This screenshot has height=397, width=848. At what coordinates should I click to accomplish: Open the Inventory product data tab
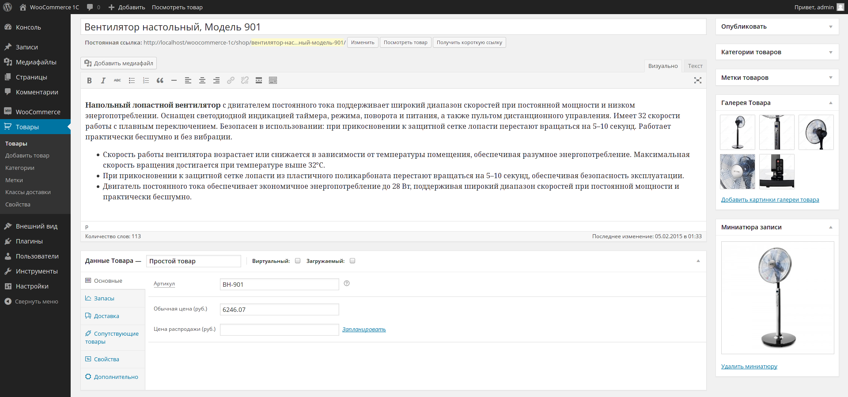104,299
